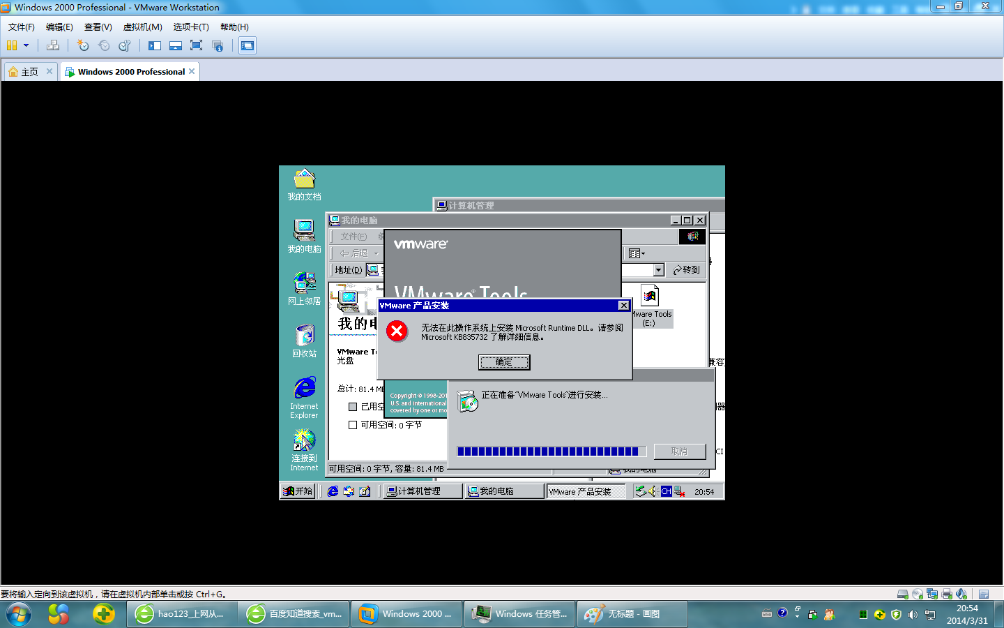1004x628 pixels.
Task: Click the guest tray network disconnected icon
Action: pyautogui.click(x=680, y=491)
